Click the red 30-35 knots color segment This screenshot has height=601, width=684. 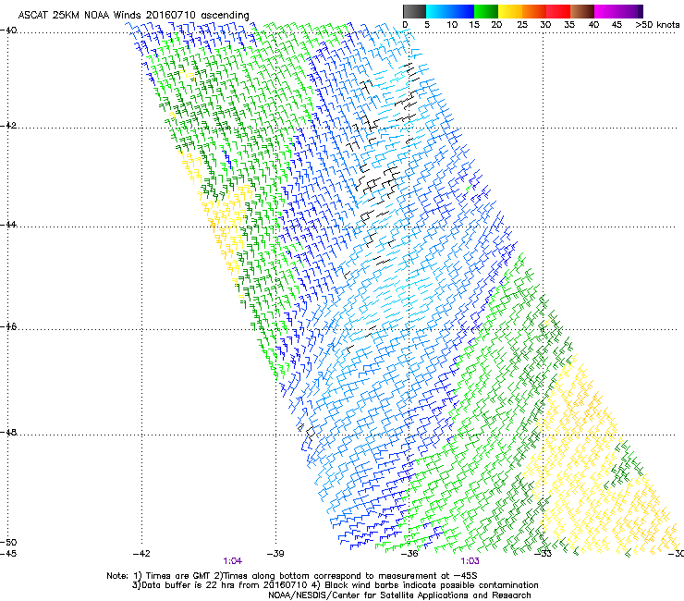point(558,11)
